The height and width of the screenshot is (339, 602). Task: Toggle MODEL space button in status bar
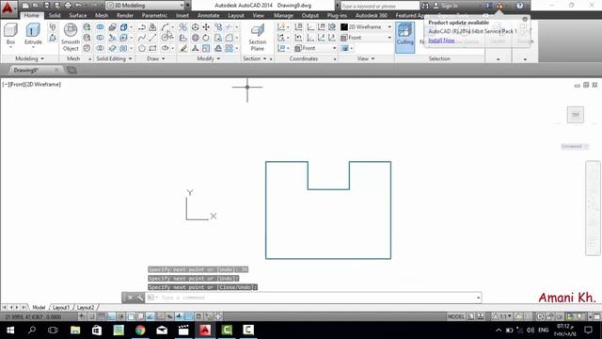pyautogui.click(x=455, y=316)
